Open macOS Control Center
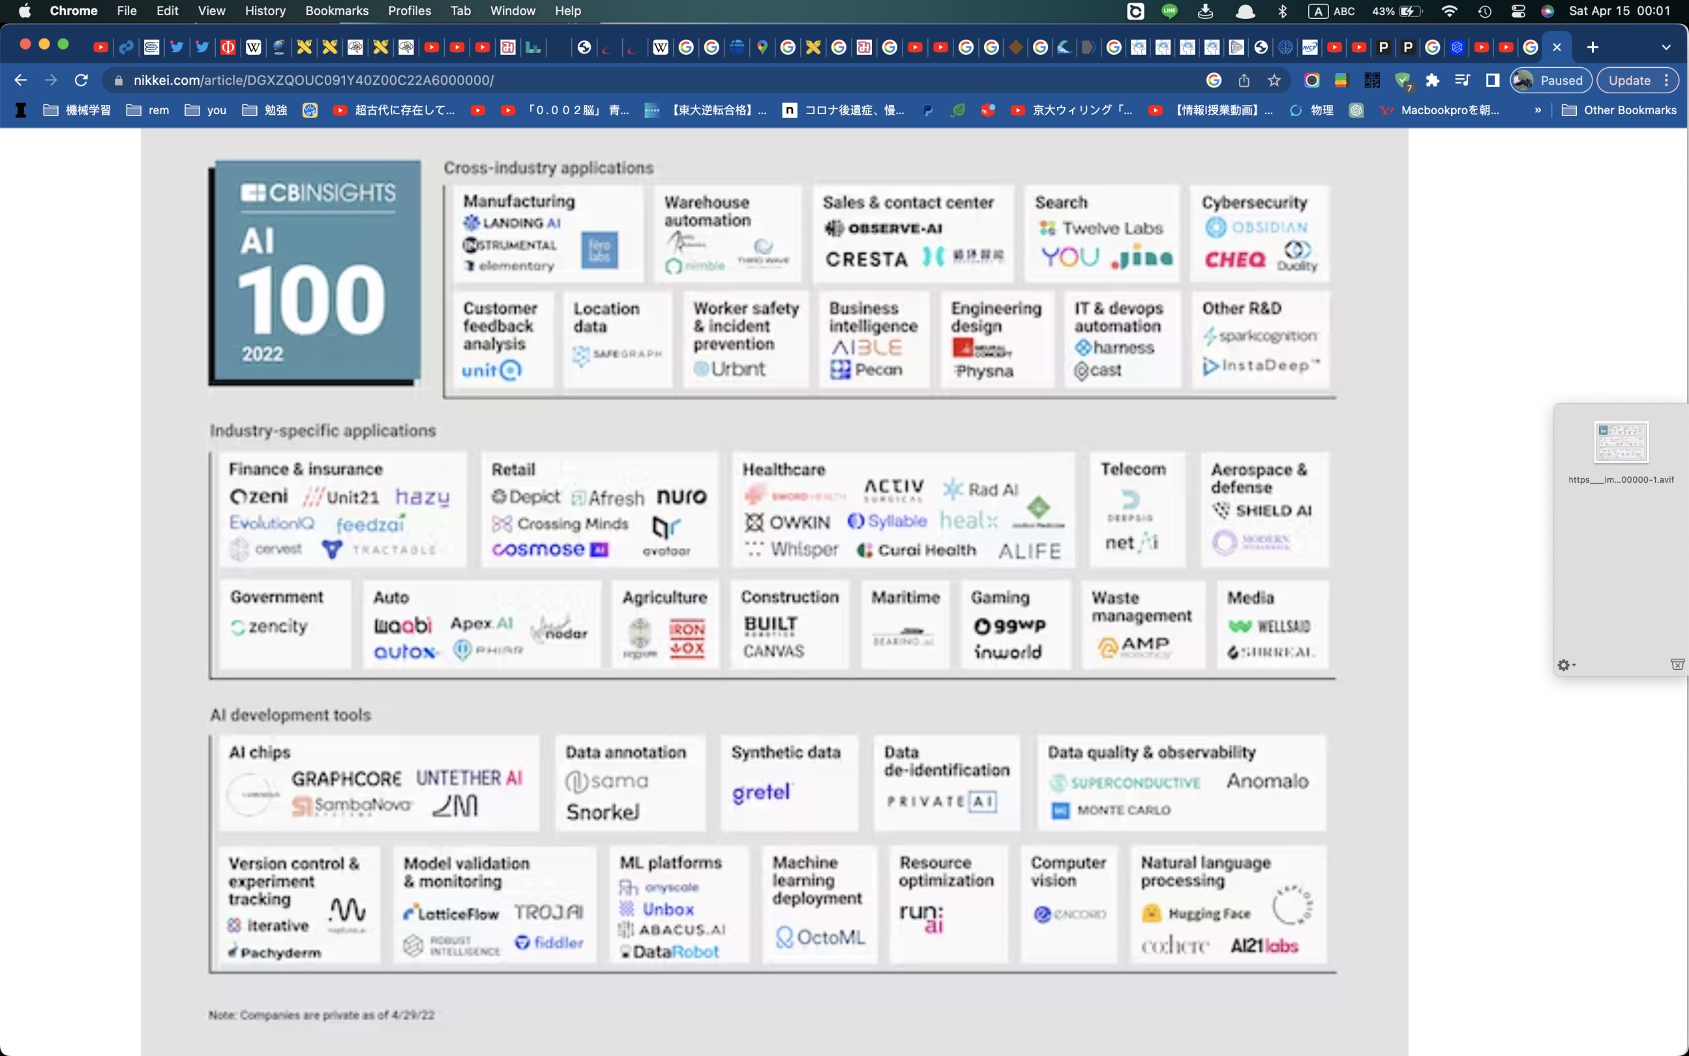This screenshot has width=1689, height=1056. pyautogui.click(x=1518, y=10)
